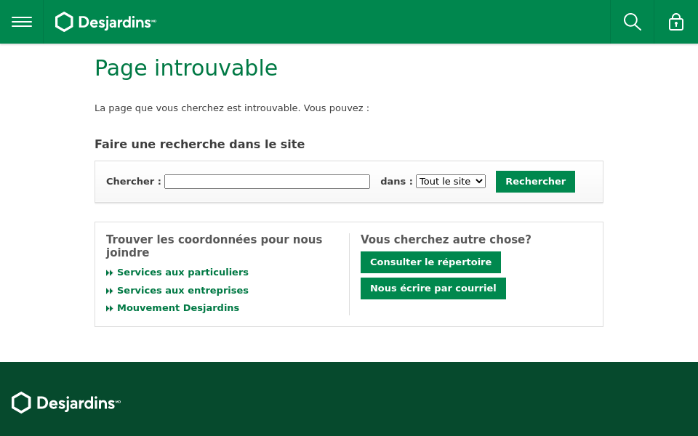Follow the Services aux entreprises link
Screen dimensions: 698x436
click(x=182, y=291)
